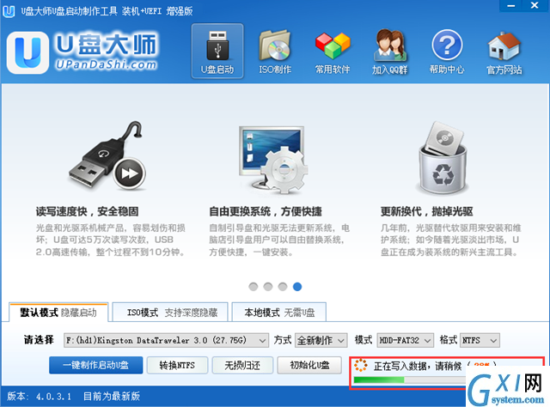This screenshot has height=407, width=550.
Task: Switch to 默认模式 隐藏启动 tab
Action: tap(58, 313)
